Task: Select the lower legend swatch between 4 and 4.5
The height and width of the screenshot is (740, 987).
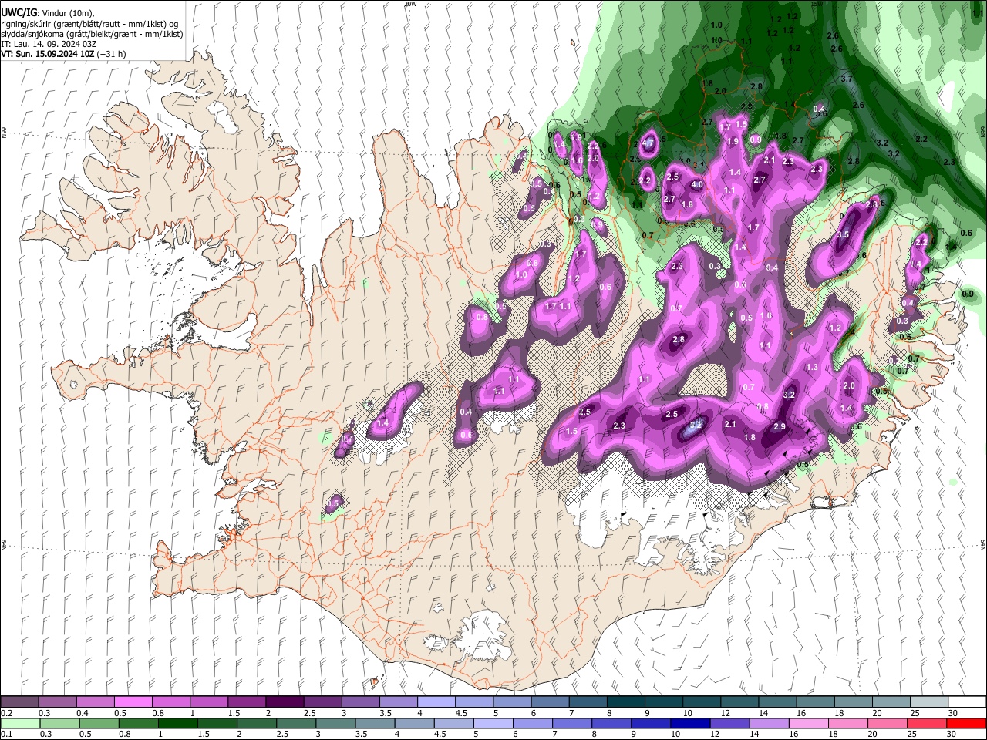Action: 413,723
